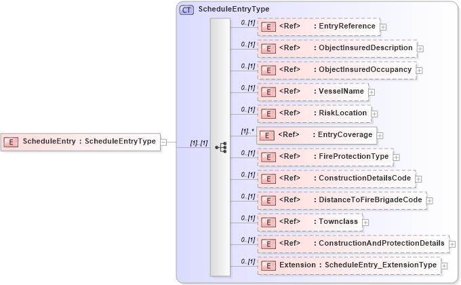Collapse the ScheduleEntry element node
The height and width of the screenshot is (285, 461).
point(164,142)
